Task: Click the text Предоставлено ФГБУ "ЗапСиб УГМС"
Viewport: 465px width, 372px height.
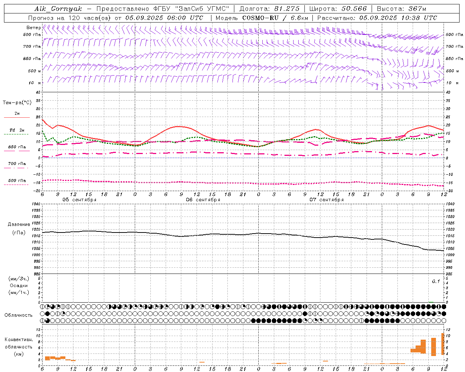Action: tap(163, 9)
